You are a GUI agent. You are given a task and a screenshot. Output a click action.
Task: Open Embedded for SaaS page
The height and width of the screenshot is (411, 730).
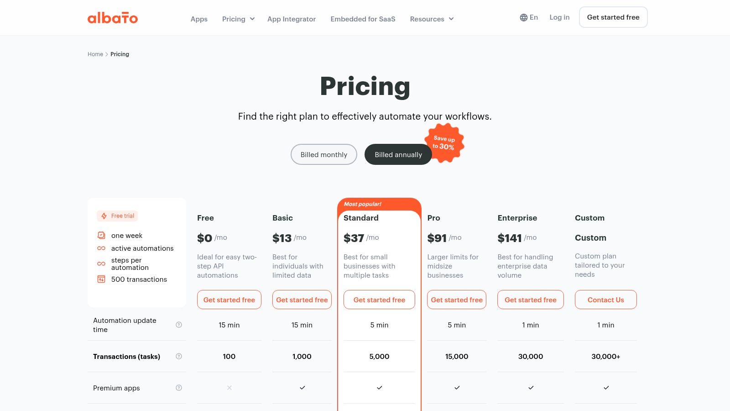pos(363,19)
